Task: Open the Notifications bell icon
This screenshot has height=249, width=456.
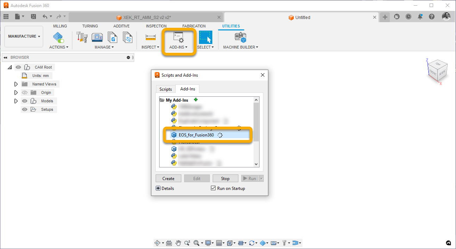Action: pyautogui.click(x=420, y=17)
